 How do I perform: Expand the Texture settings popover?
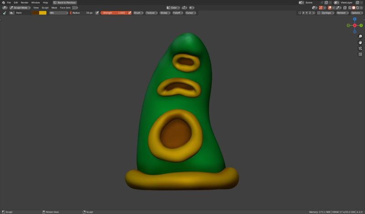coord(151,13)
